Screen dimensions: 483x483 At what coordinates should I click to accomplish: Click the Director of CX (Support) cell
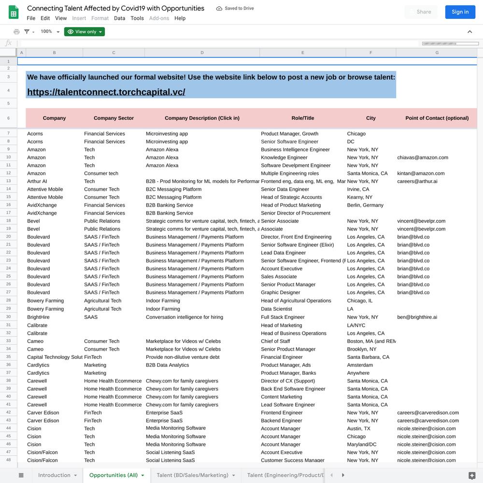coord(303,381)
